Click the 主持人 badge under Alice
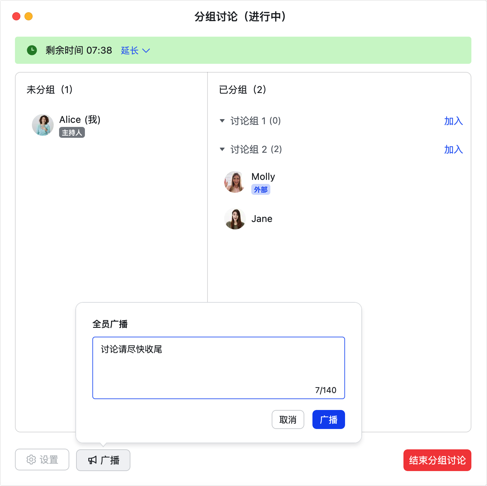487x486 pixels. (72, 132)
